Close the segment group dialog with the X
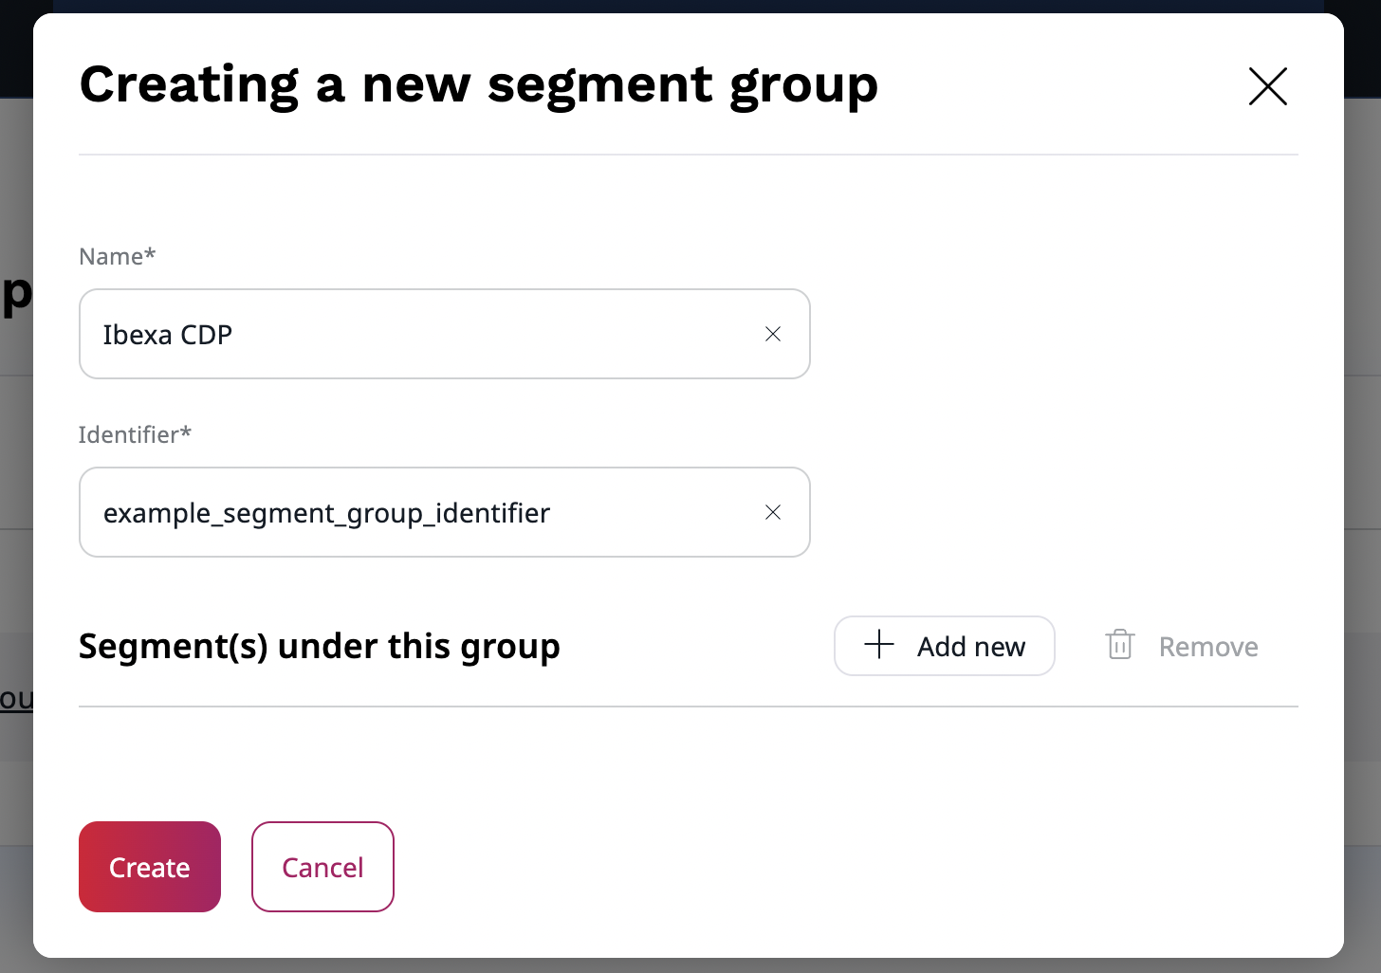Image resolution: width=1381 pixels, height=973 pixels. click(x=1268, y=86)
